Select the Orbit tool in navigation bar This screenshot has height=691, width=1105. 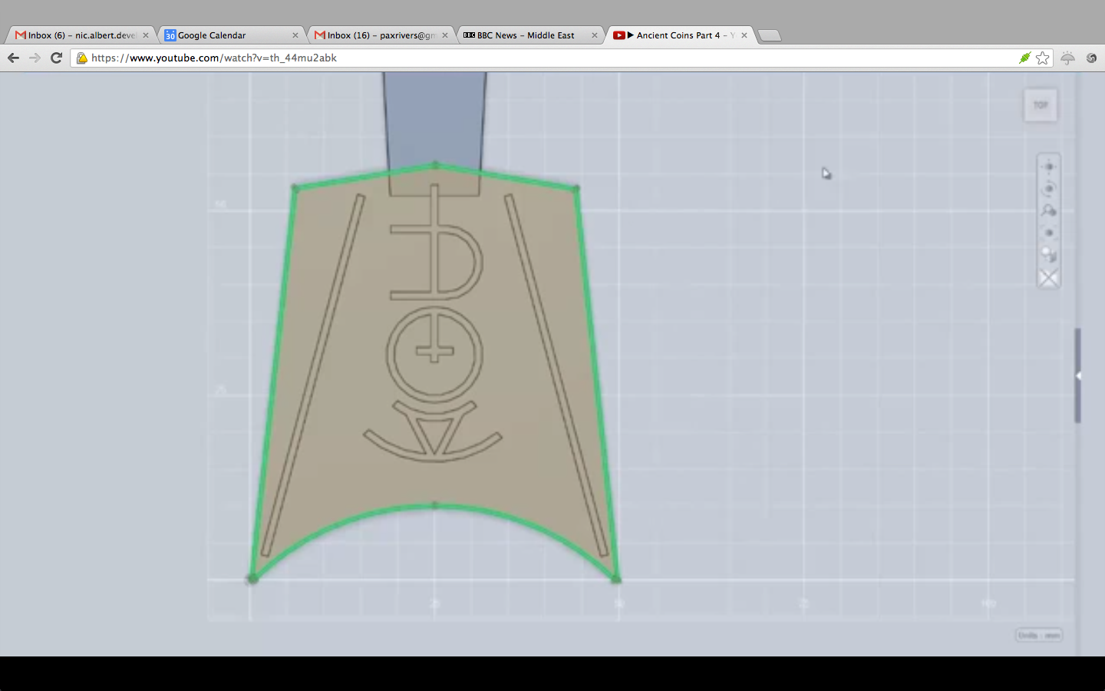1049,189
